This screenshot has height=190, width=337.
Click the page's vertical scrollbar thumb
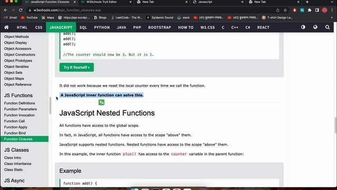(x=335, y=125)
